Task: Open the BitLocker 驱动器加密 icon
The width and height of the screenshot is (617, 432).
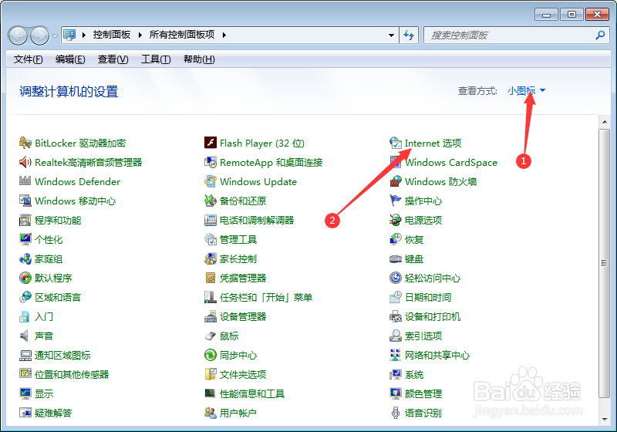Action: pos(25,143)
